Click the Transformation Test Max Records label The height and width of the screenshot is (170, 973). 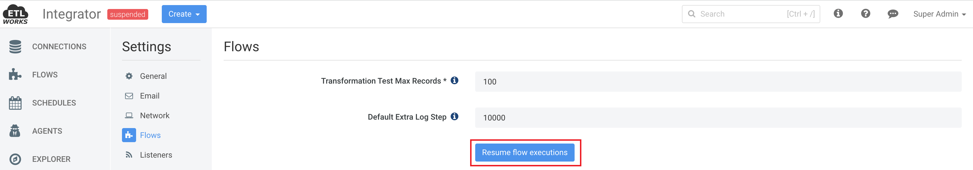click(384, 81)
